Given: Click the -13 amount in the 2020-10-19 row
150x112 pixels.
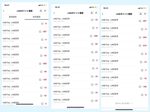Looking at the screenshot, I should [x=45, y=88].
